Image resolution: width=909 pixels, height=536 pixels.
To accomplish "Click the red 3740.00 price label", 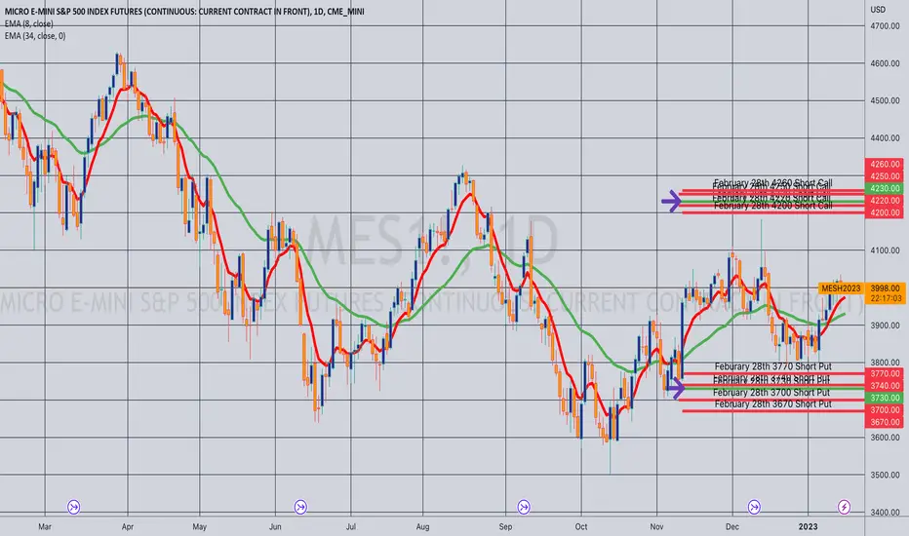I will pyautogui.click(x=884, y=386).
